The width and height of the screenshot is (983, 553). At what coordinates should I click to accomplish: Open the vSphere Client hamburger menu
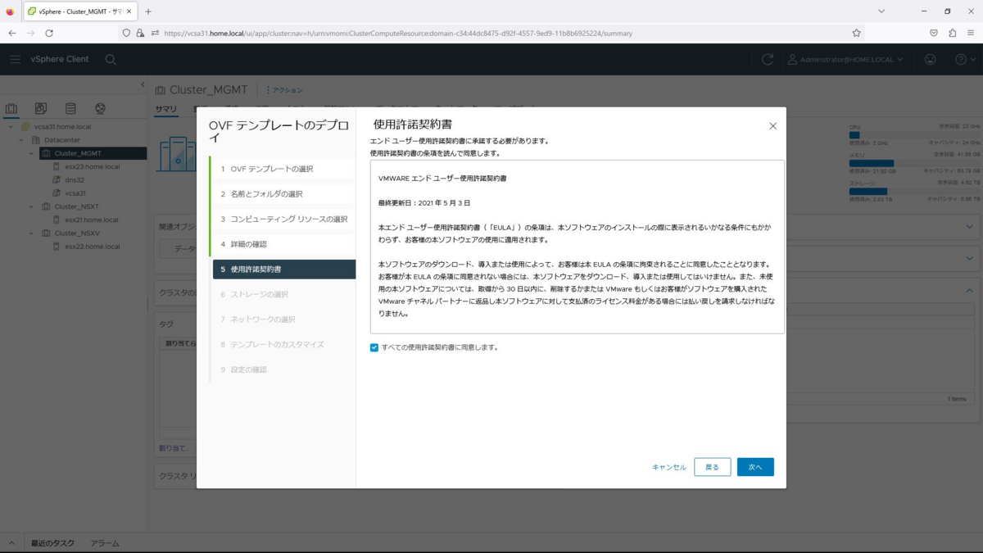16,60
